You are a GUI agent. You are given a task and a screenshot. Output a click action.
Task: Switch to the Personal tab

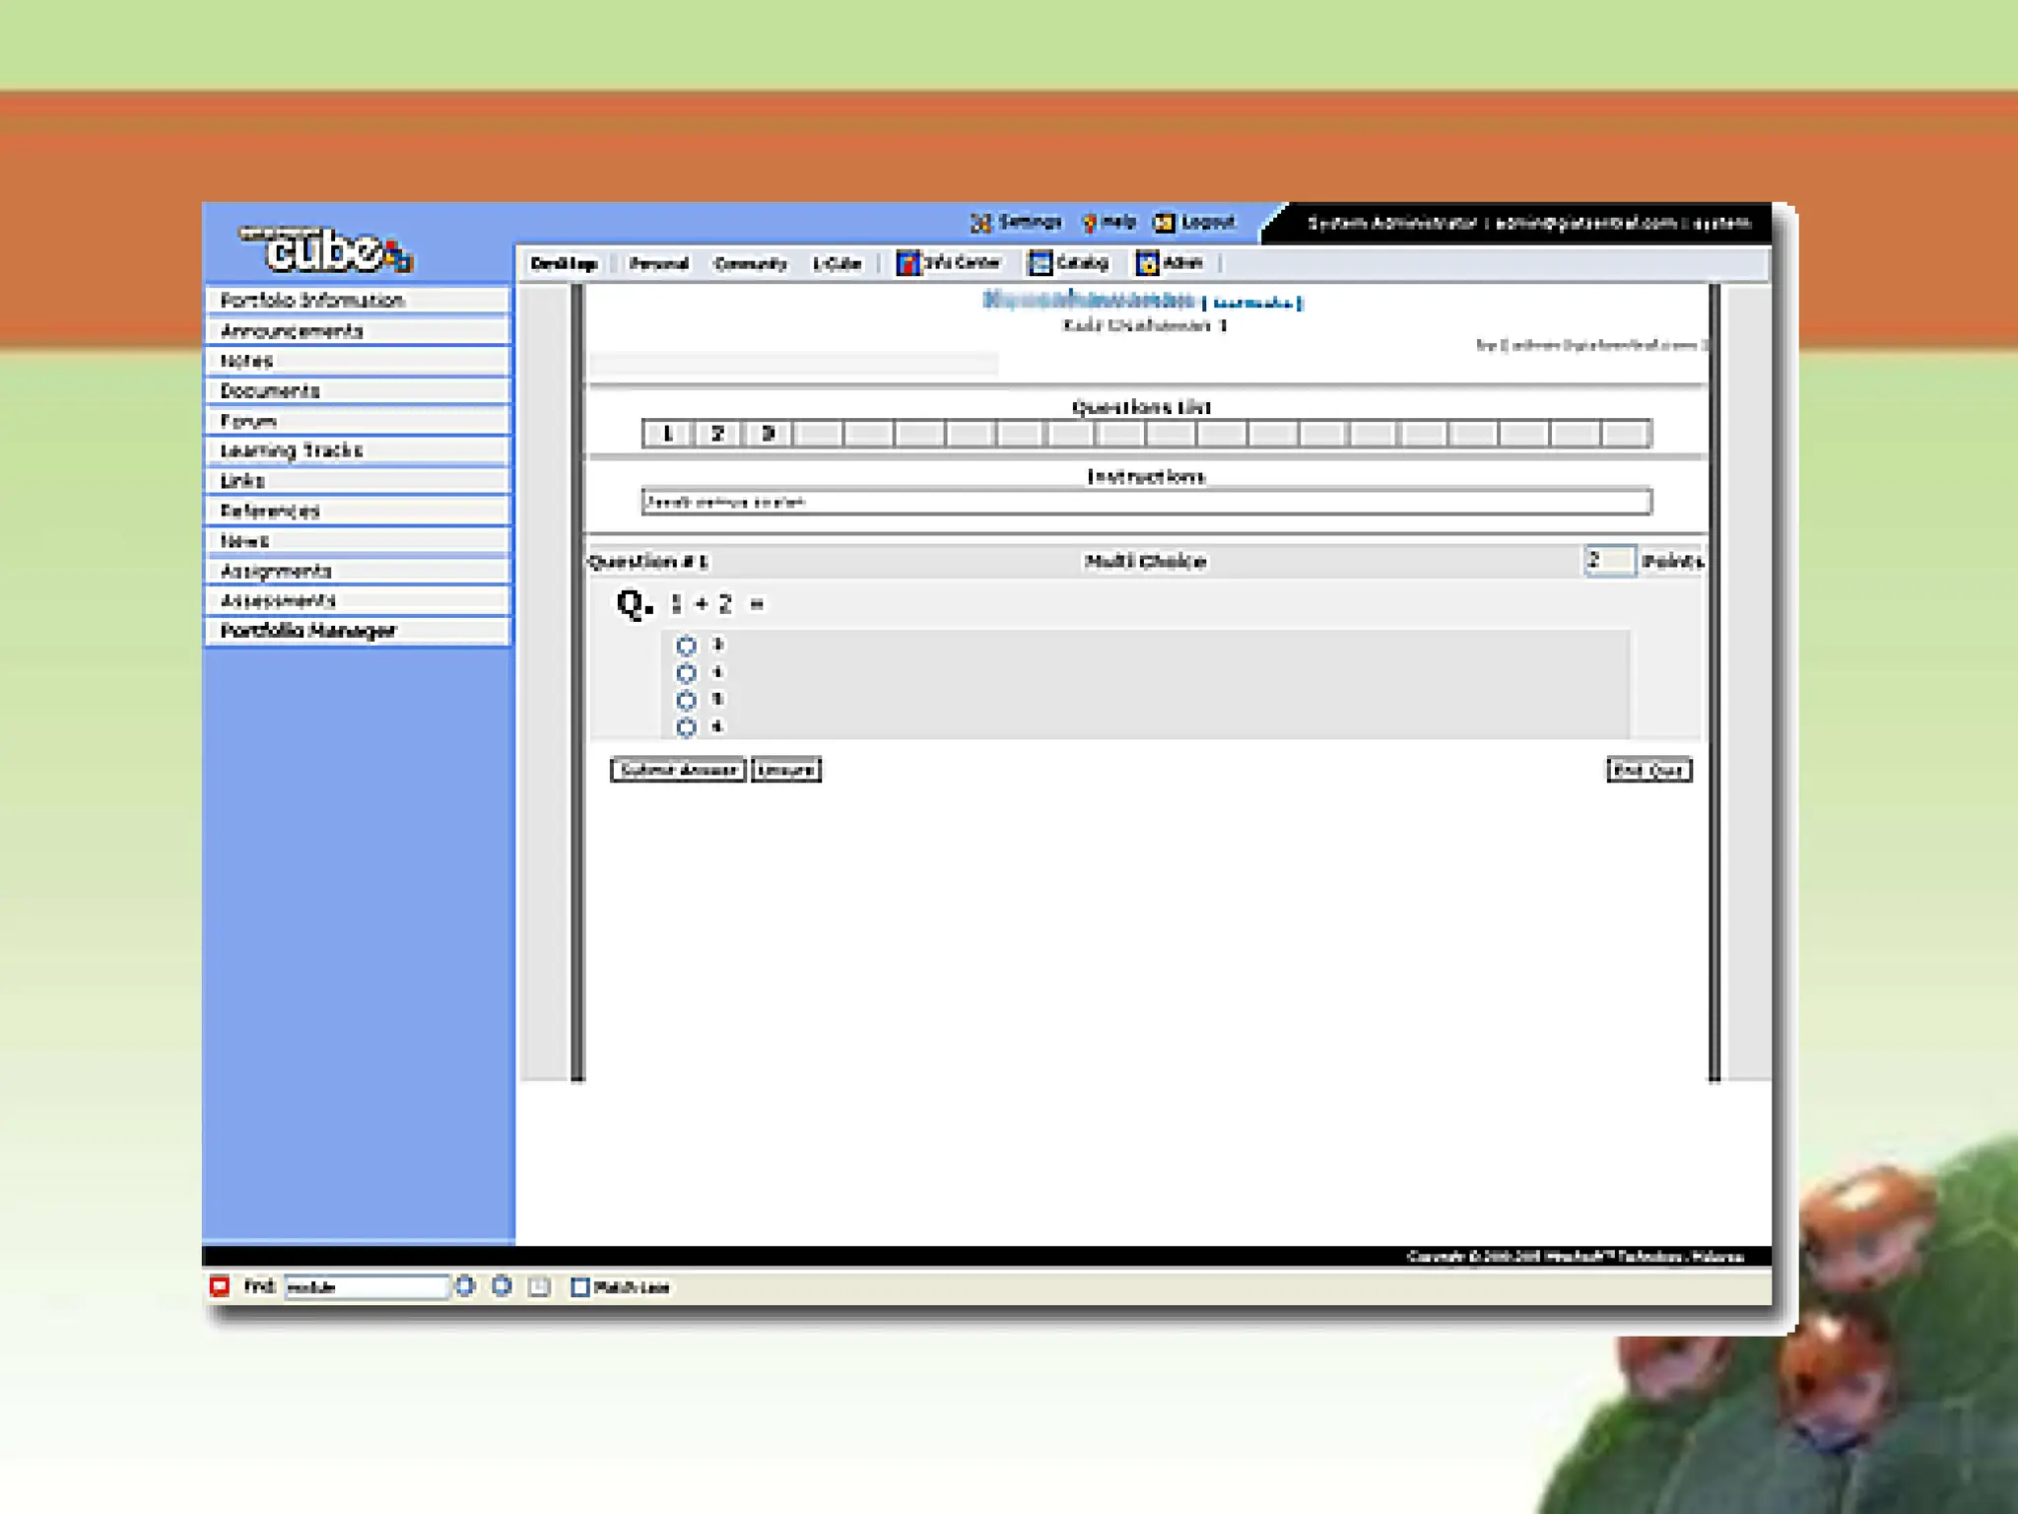click(x=658, y=263)
